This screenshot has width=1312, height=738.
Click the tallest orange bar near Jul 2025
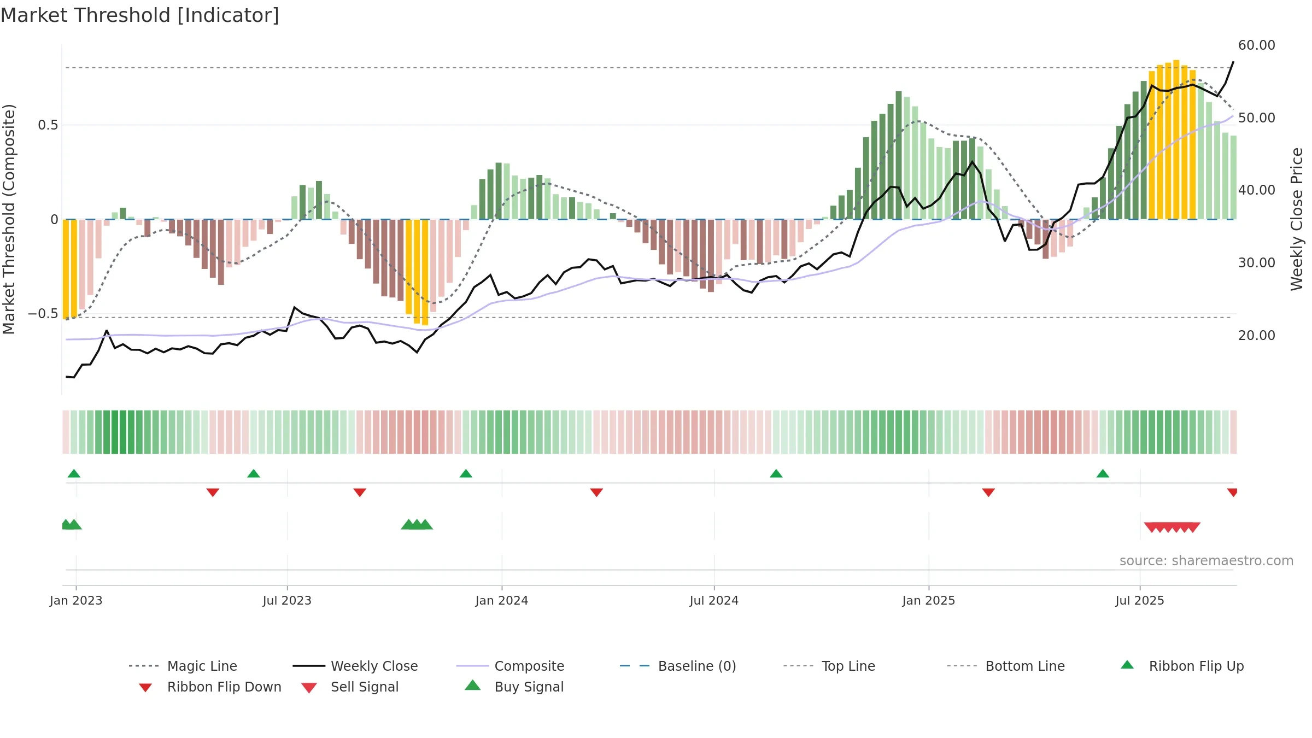1176,139
